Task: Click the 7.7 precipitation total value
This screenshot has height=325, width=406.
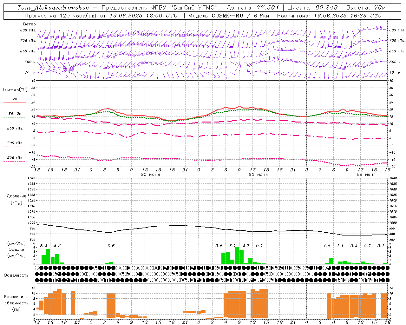Action: pos(232,246)
